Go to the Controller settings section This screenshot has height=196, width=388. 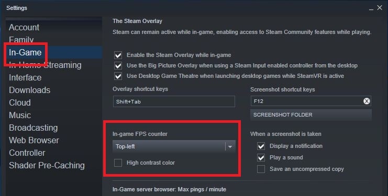coord(27,153)
